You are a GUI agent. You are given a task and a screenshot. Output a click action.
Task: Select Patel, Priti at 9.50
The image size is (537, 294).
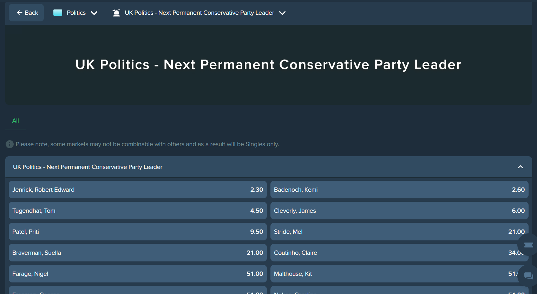click(x=138, y=232)
